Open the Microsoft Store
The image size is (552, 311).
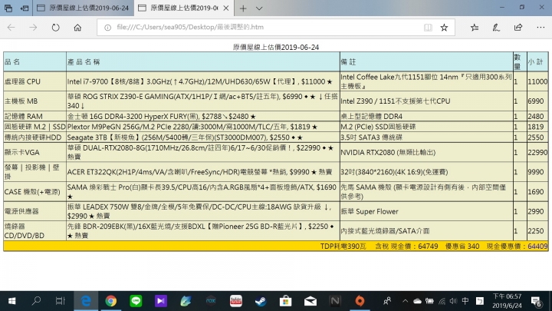point(285,301)
